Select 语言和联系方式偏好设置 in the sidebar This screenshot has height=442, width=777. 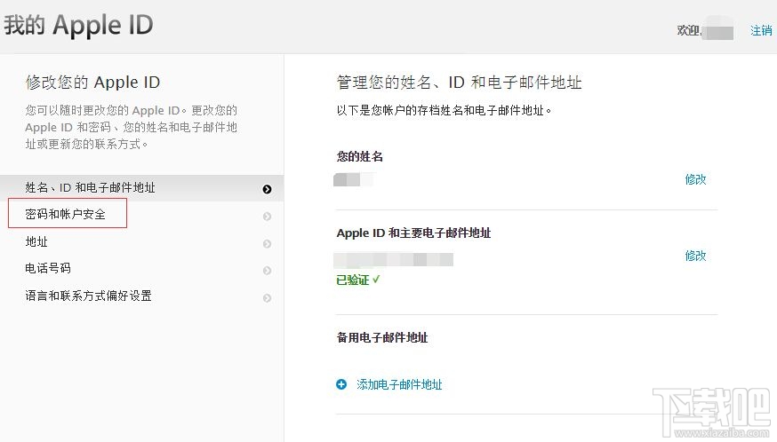tap(88, 296)
